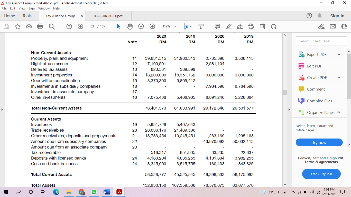Click the tools pane scrollbar thumb
Image resolution: width=351 pixels, height=197 pixels.
point(349,76)
